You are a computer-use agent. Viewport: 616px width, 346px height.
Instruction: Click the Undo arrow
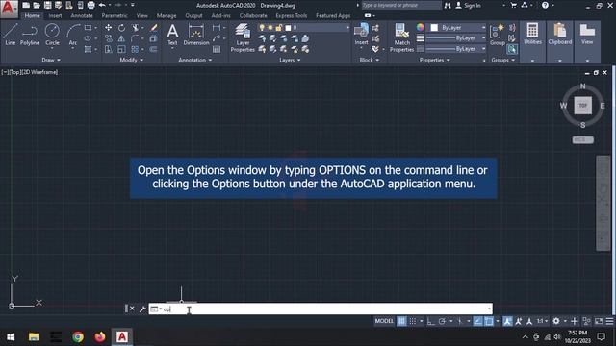click(102, 5)
